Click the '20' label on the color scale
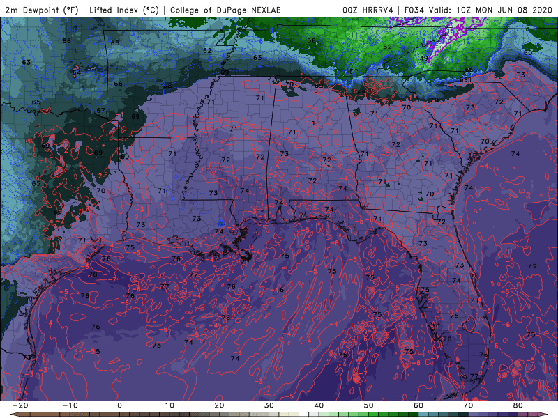The width and height of the screenshot is (558, 418). [219, 405]
